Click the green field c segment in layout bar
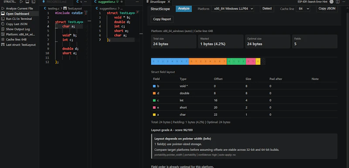 tap(236, 61)
